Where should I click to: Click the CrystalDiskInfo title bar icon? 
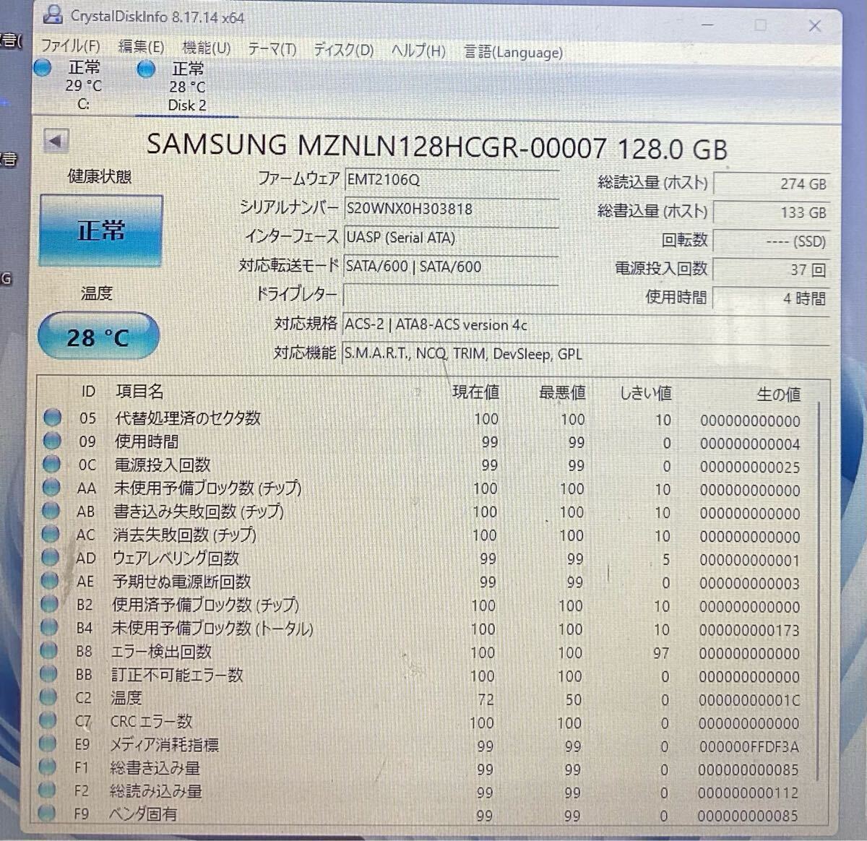(x=52, y=14)
